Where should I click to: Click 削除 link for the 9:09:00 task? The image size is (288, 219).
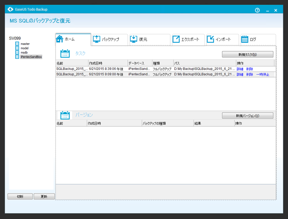coord(249,75)
